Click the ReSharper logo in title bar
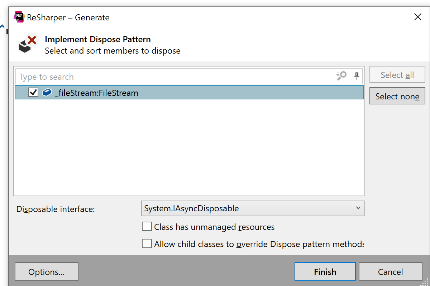Screen dimensions: 430x286 pyautogui.click(x=19, y=17)
